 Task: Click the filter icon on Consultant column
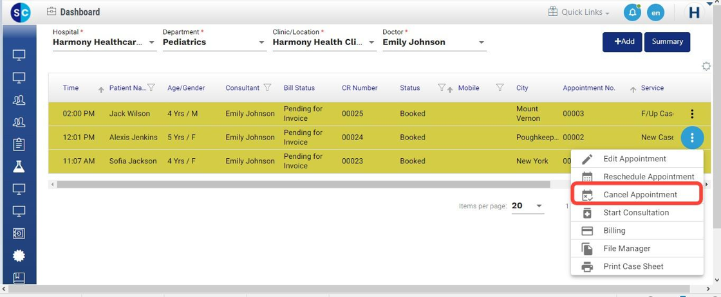(x=268, y=88)
